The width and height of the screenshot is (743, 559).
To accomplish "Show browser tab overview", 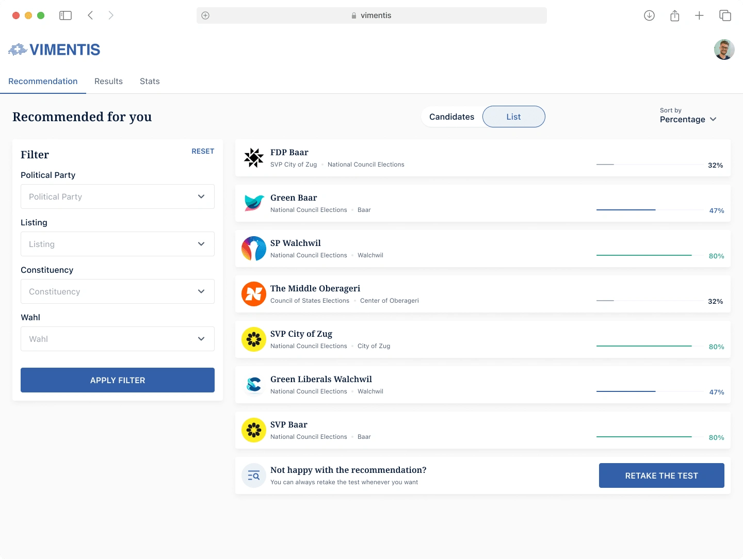I will click(725, 15).
